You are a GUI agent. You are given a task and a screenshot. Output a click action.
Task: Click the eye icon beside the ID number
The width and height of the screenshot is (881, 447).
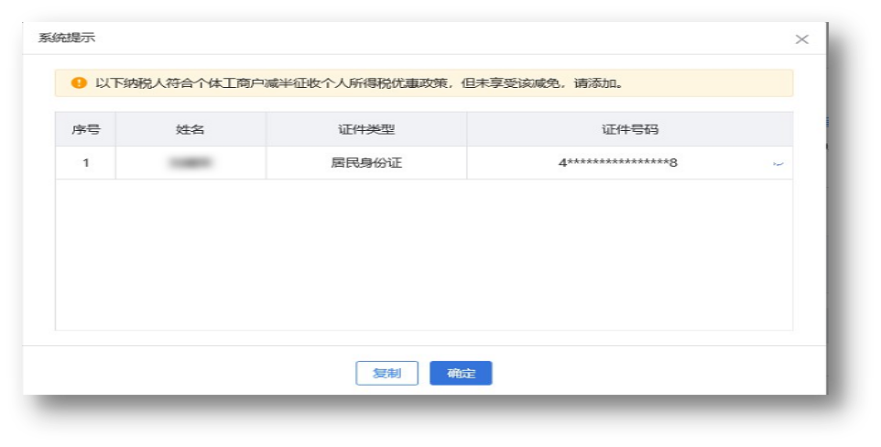[x=778, y=164]
